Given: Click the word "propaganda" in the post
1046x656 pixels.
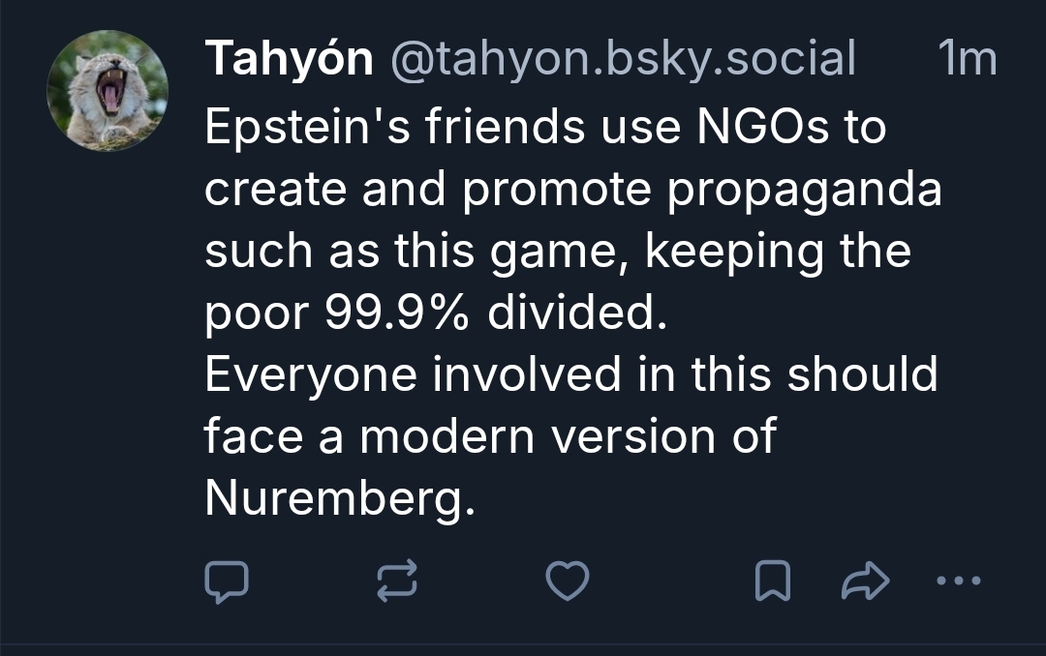Looking at the screenshot, I should (806, 192).
